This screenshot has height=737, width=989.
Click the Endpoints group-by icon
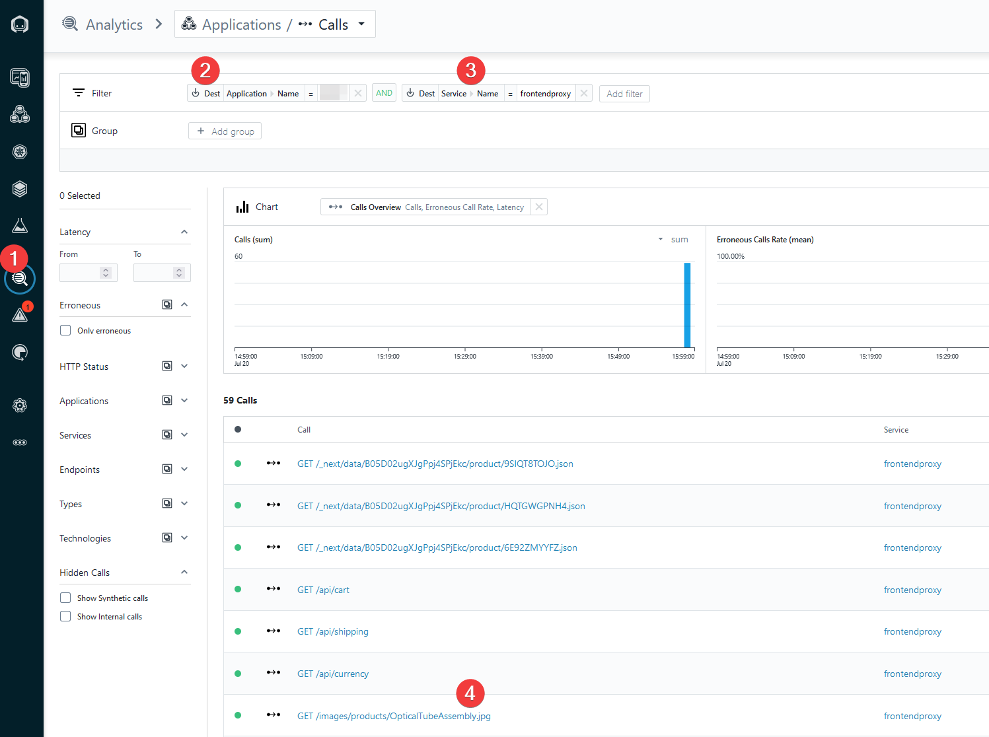tap(167, 469)
